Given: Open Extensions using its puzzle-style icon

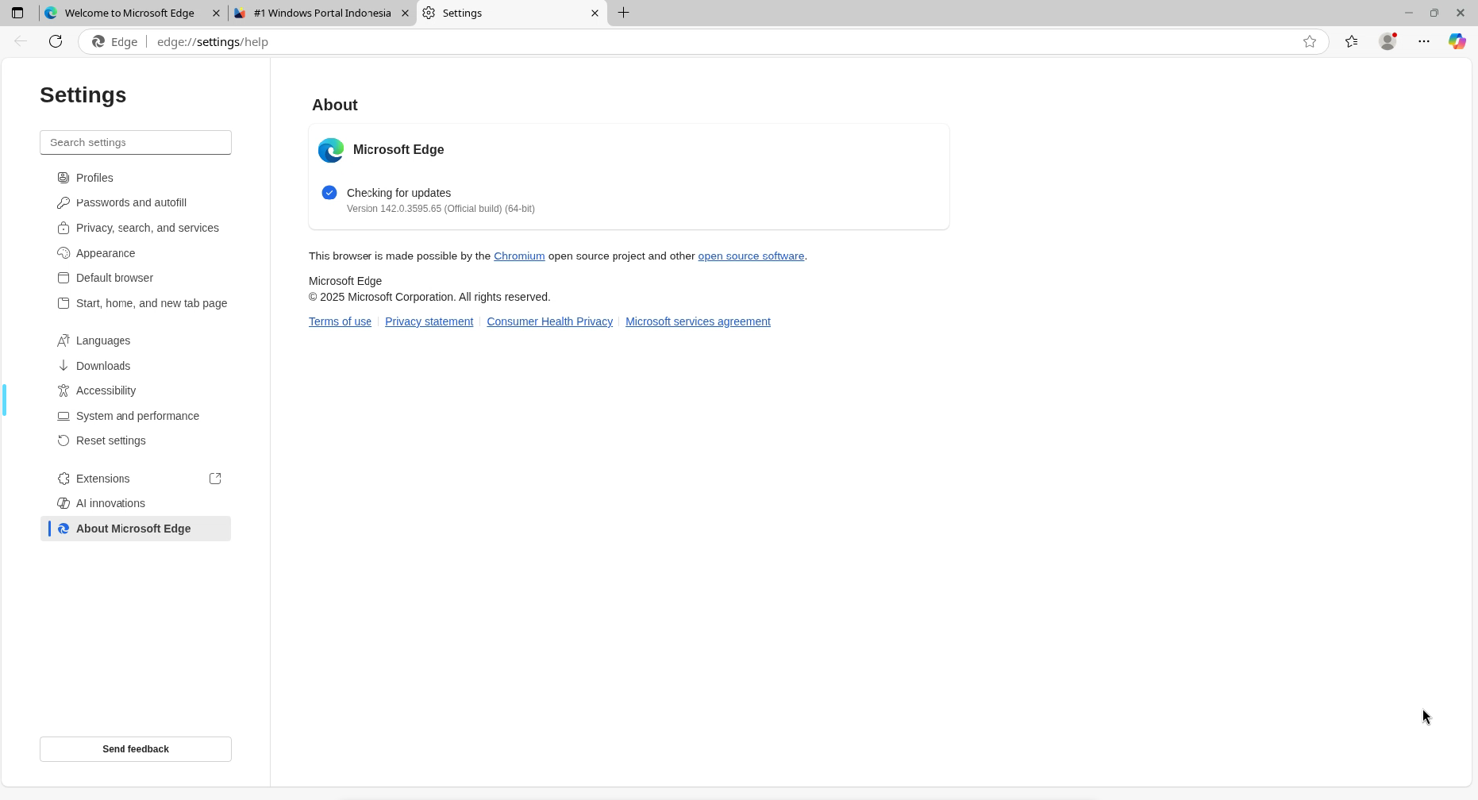Looking at the screenshot, I should [x=64, y=478].
